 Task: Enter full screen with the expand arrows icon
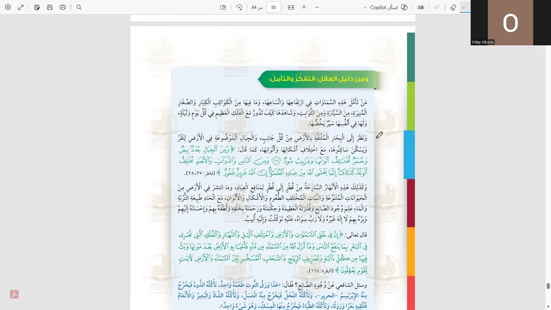click(21, 7)
